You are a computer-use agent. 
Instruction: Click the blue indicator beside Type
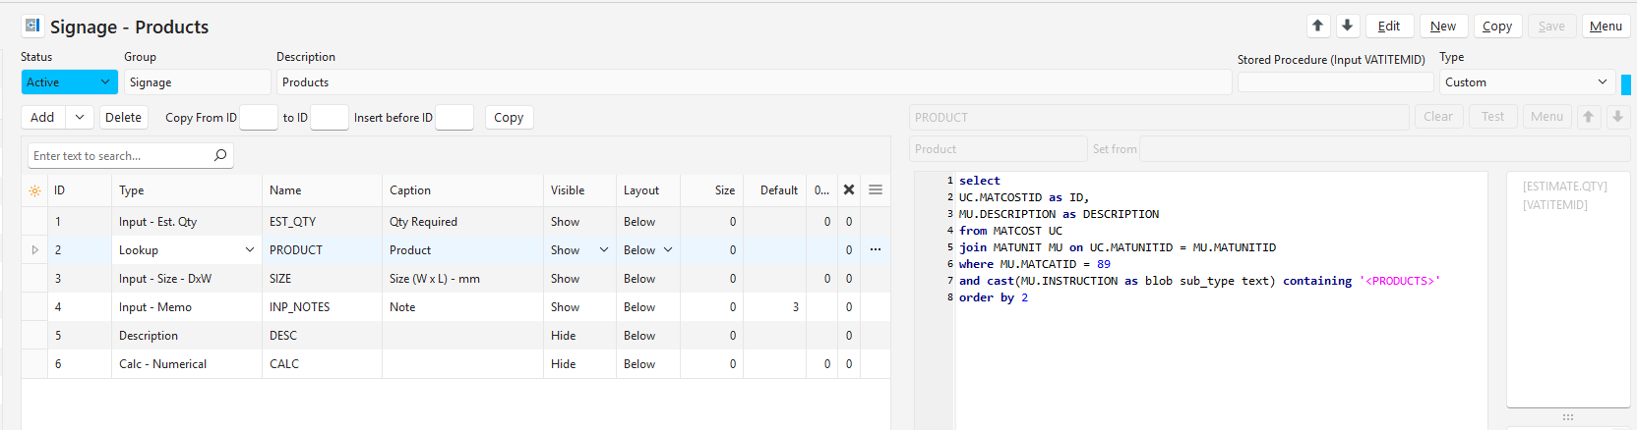pyautogui.click(x=1626, y=85)
